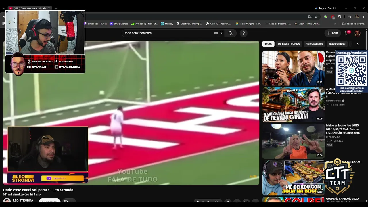Select the Fisiculturismo filter chip
Image resolution: width=368 pixels, height=207 pixels.
pos(314,44)
